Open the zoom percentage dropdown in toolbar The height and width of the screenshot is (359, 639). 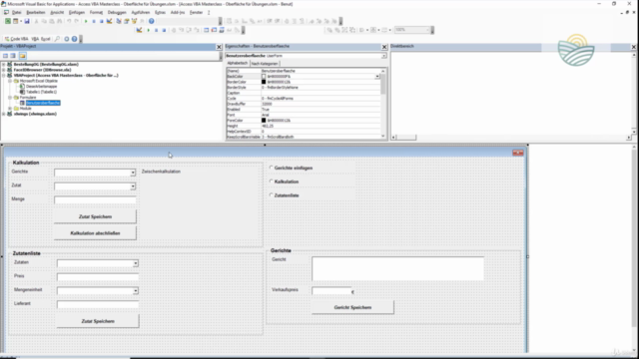click(x=428, y=30)
